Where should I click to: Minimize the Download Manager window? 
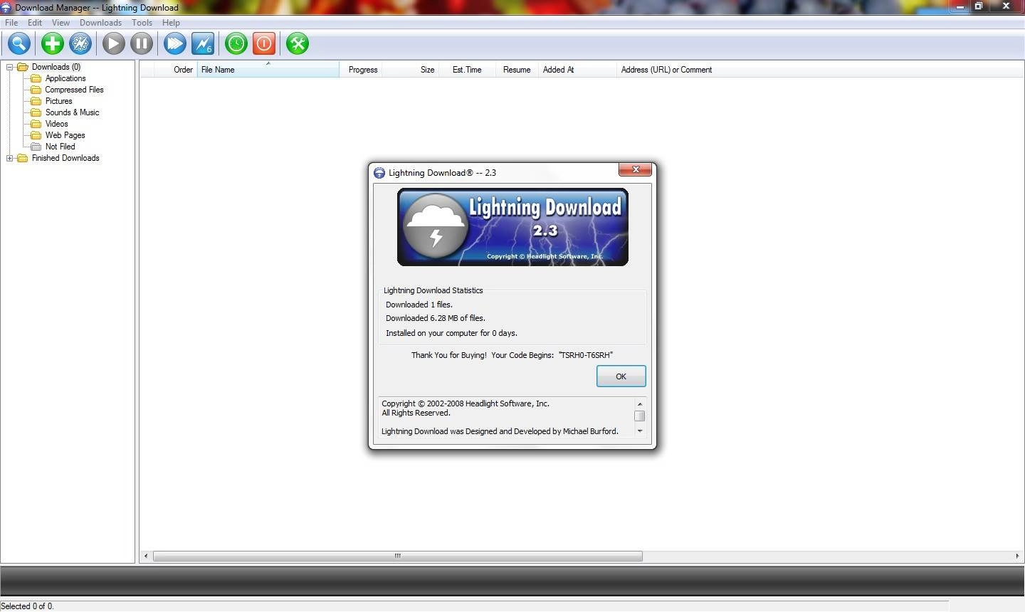coord(960,6)
